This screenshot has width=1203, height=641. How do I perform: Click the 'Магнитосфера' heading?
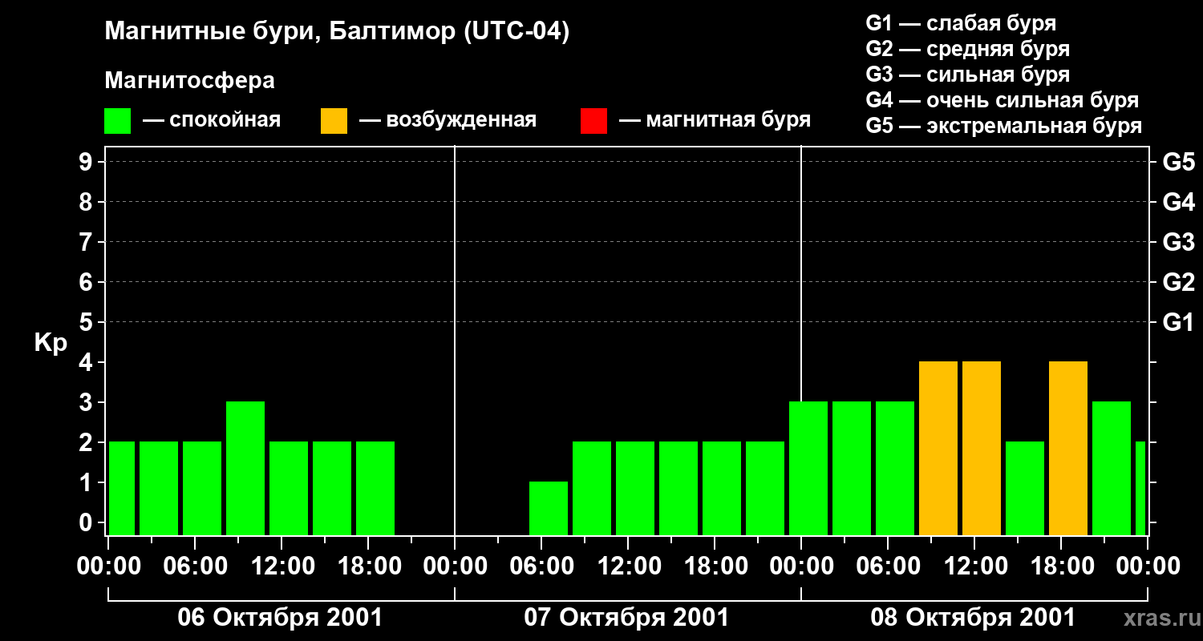190,81
